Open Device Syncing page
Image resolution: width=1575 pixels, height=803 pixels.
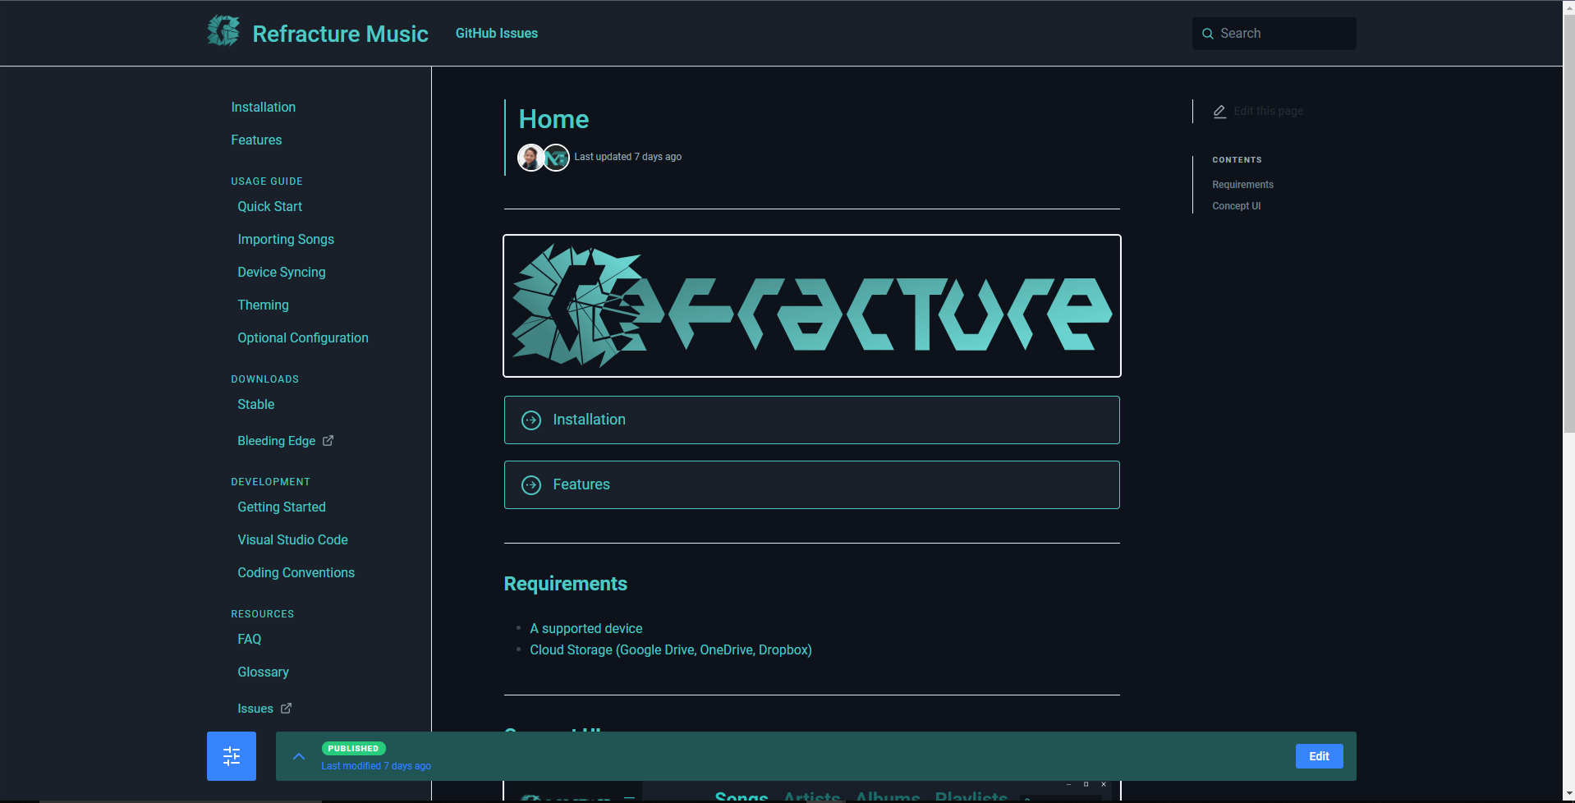(282, 273)
